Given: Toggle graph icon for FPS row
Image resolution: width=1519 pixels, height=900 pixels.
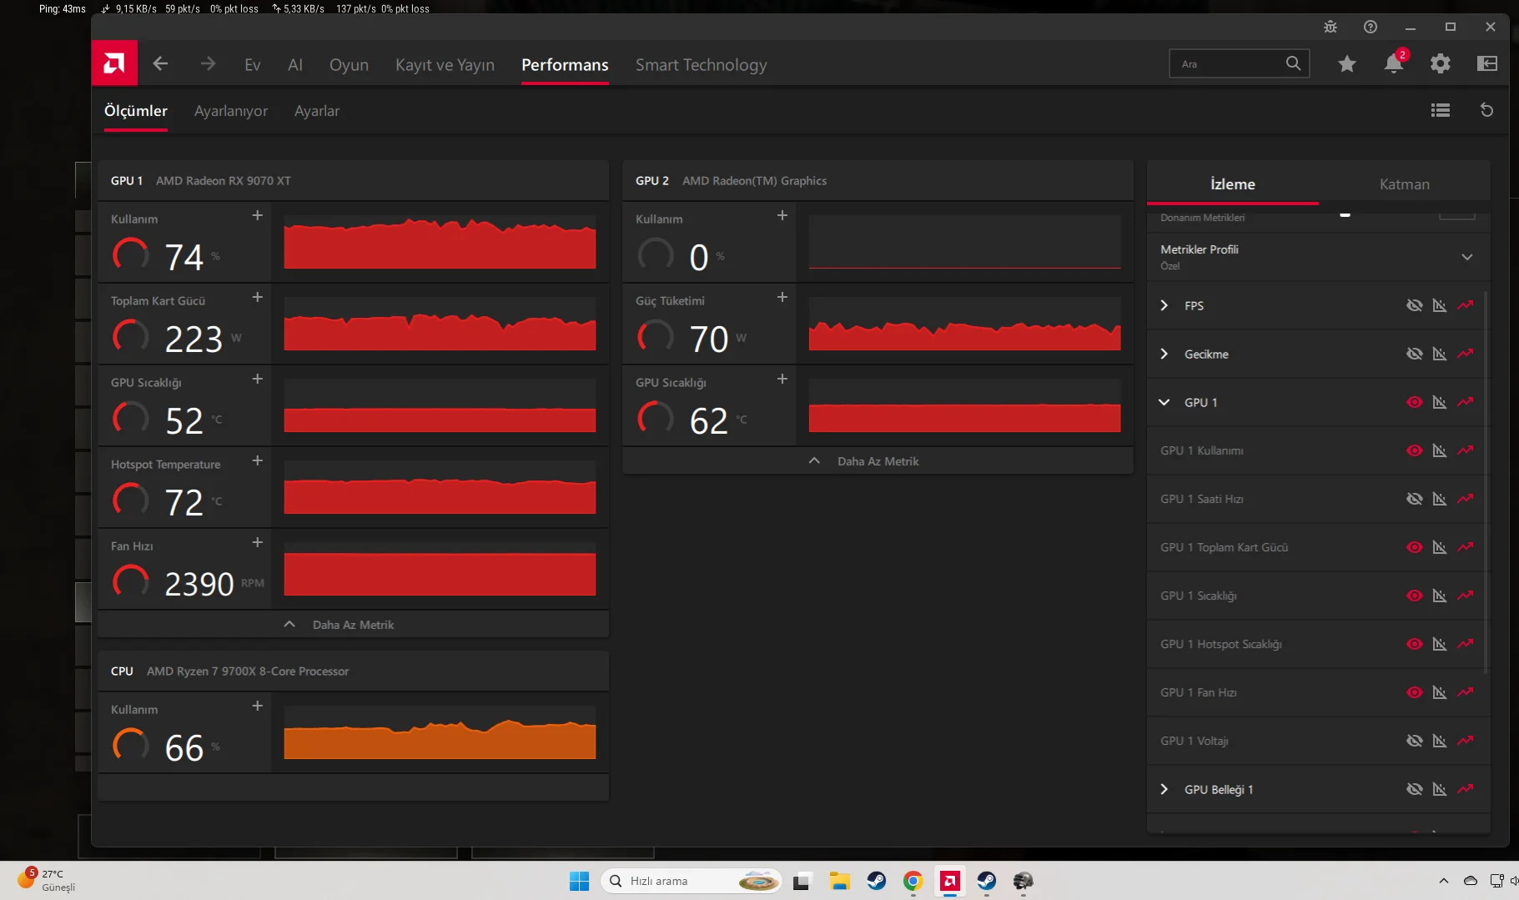Looking at the screenshot, I should click(x=1465, y=305).
